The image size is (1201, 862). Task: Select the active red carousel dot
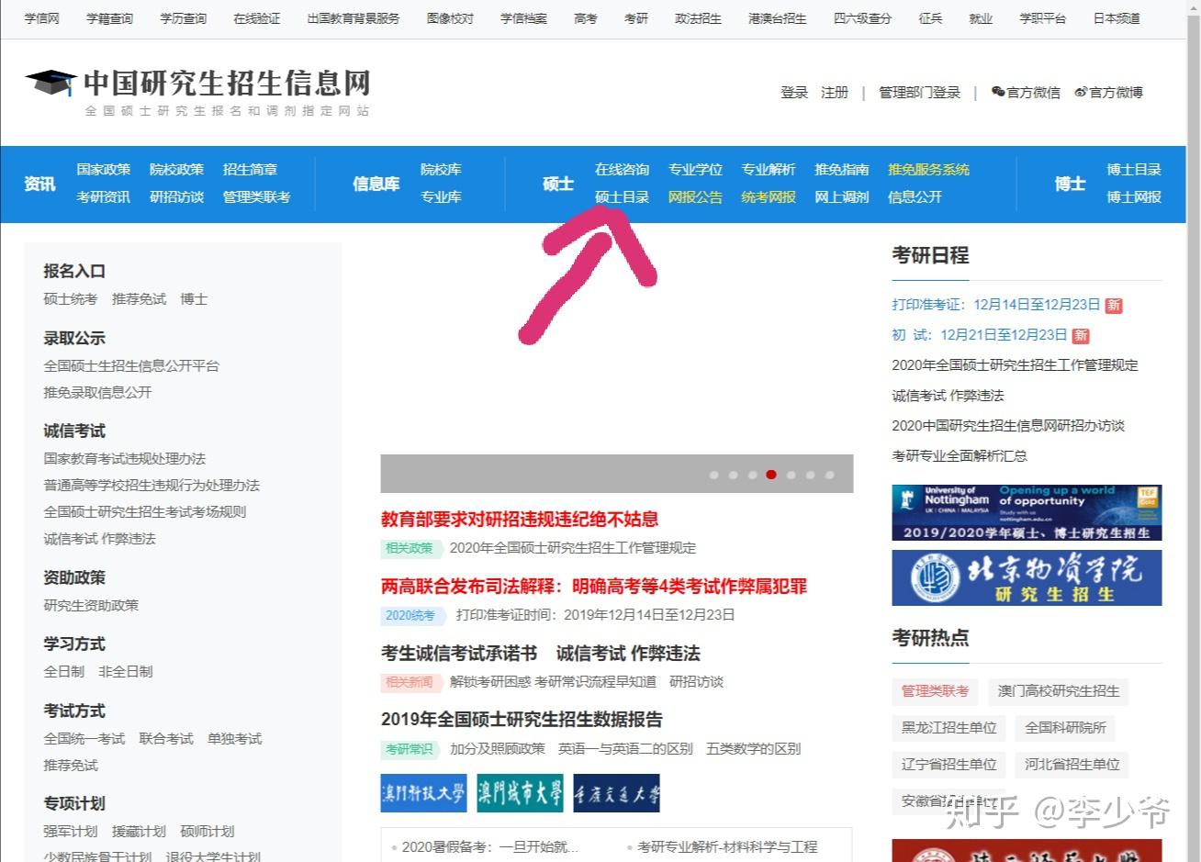[x=771, y=475]
